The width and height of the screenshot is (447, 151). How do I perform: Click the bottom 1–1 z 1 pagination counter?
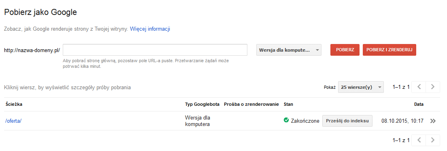pos(401,140)
